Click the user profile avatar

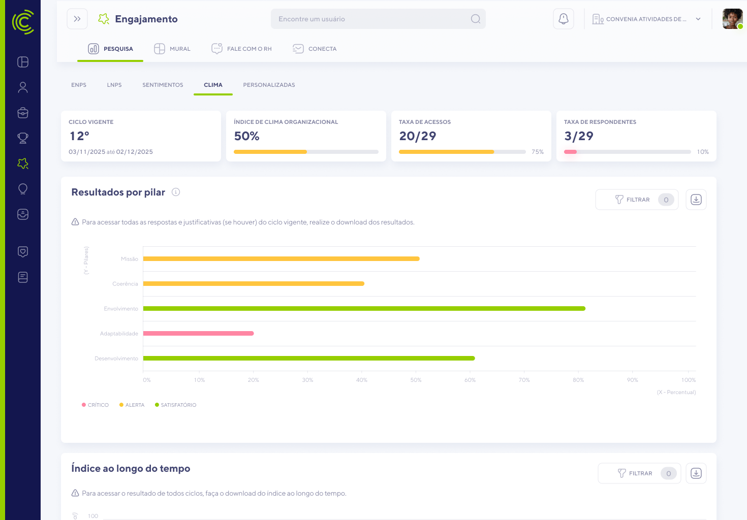pos(732,19)
